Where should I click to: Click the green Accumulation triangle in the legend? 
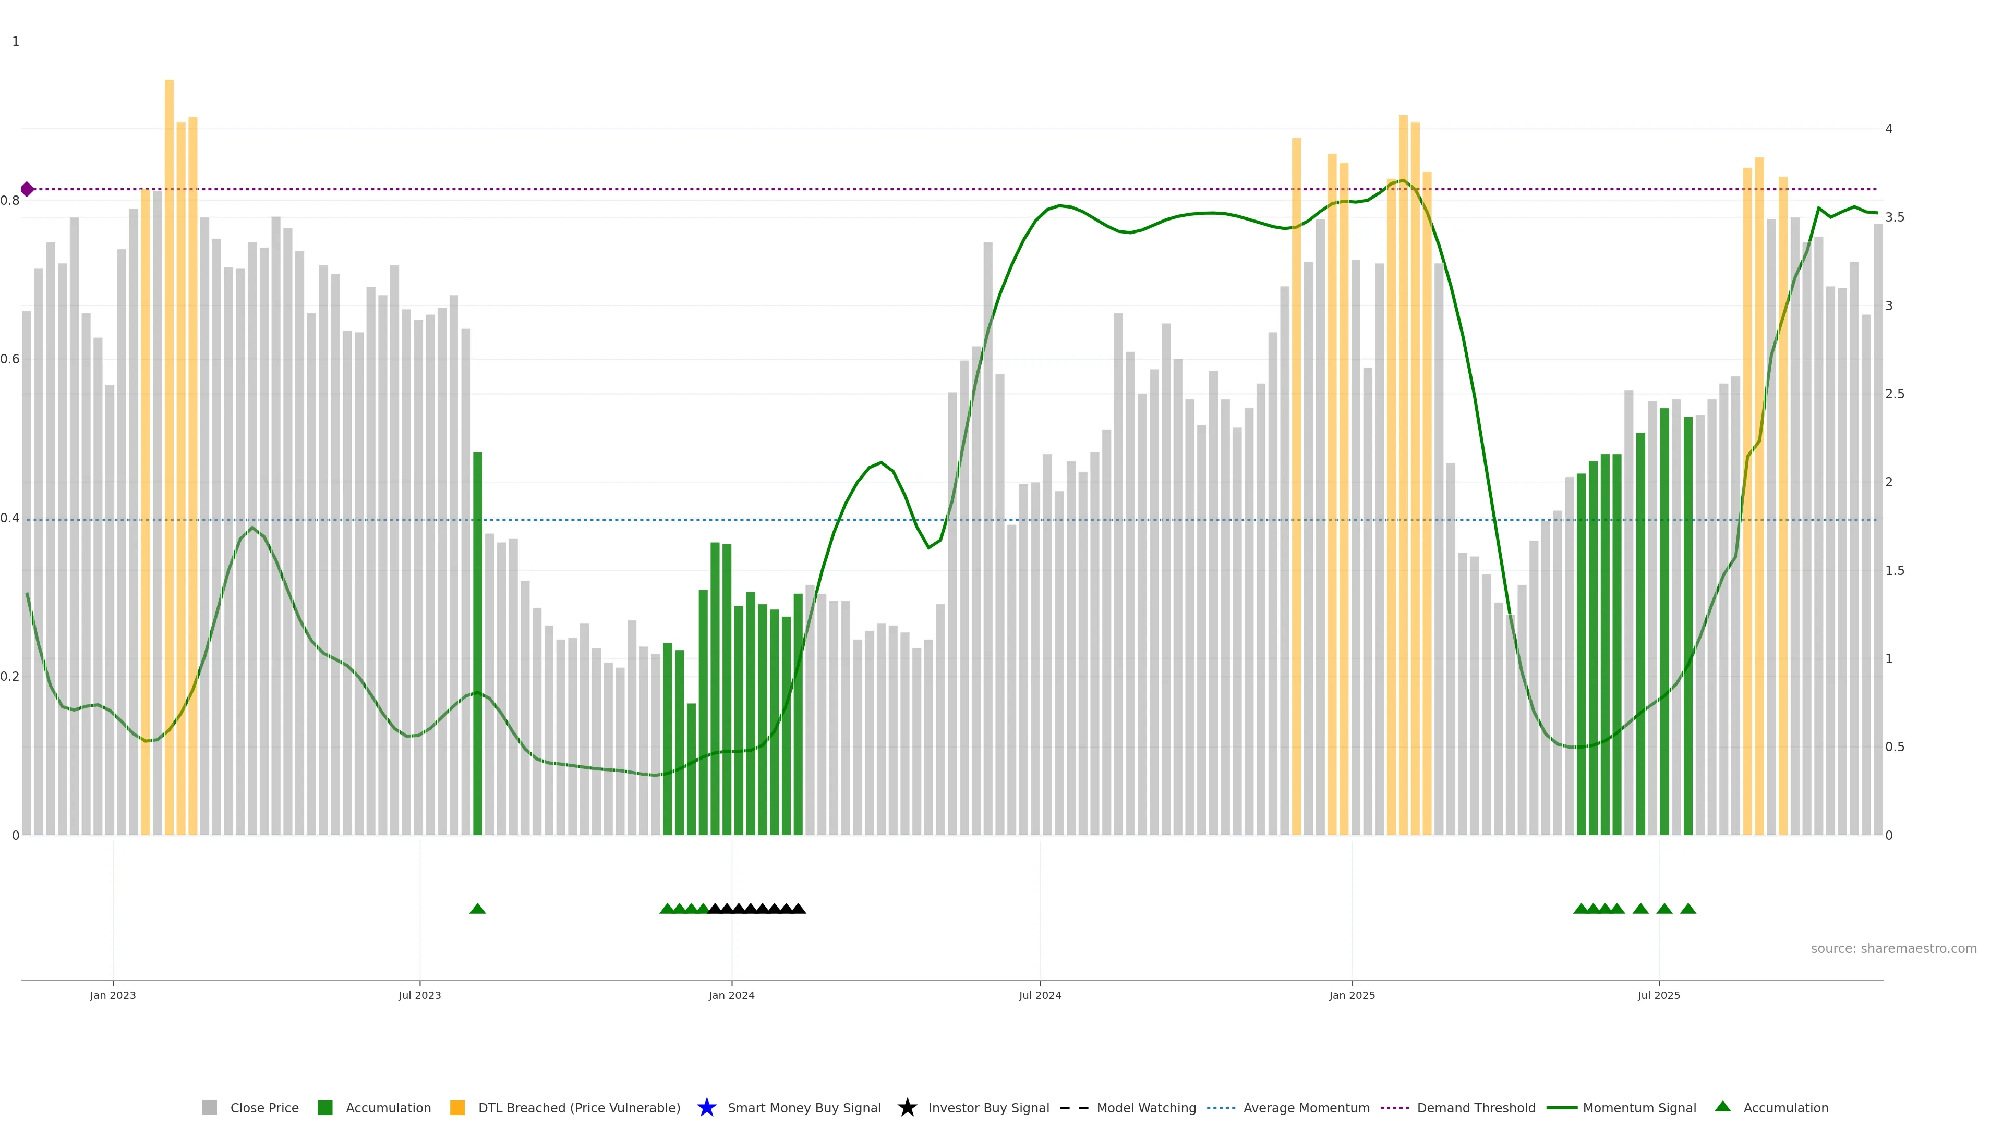[x=1722, y=1107]
